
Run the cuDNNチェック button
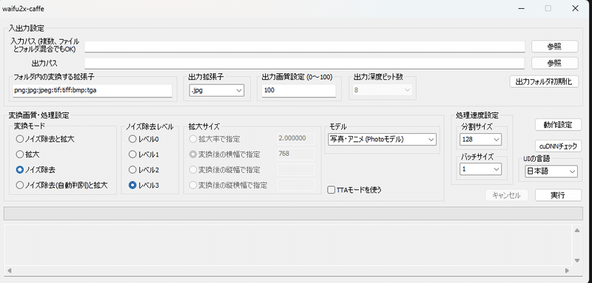[559, 146]
